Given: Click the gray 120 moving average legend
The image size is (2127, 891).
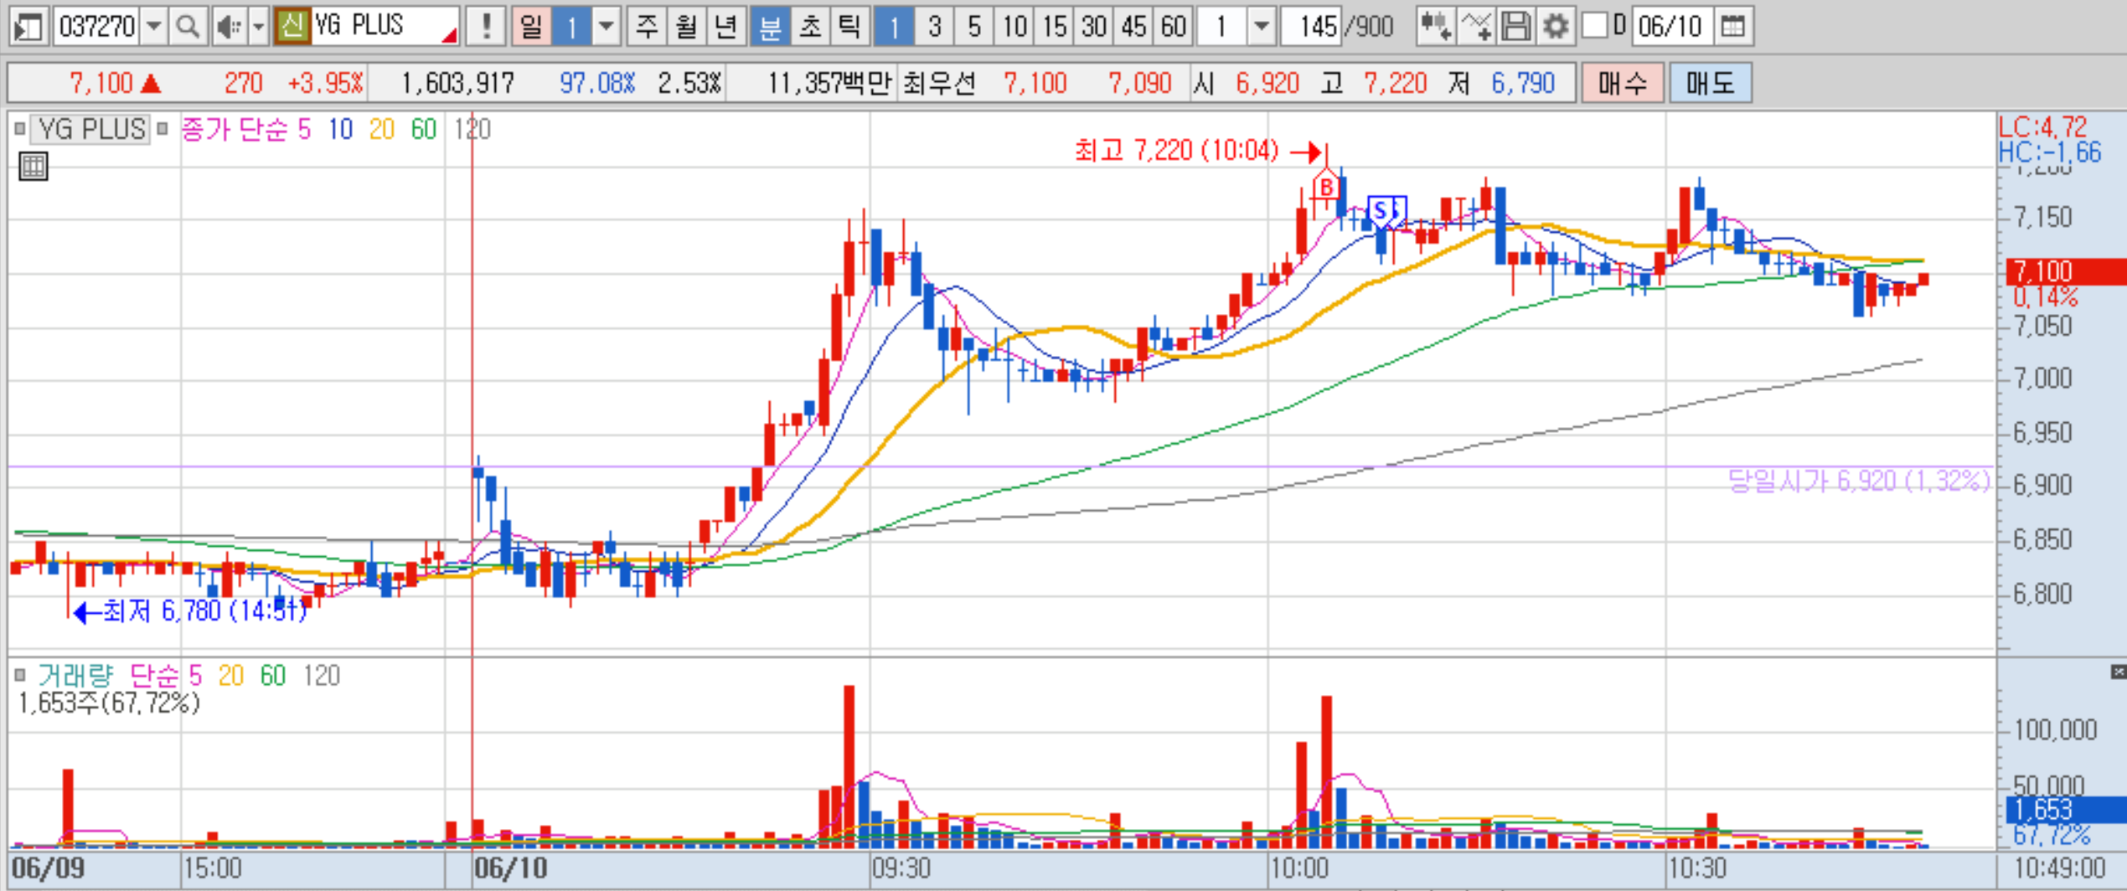Looking at the screenshot, I should (472, 129).
